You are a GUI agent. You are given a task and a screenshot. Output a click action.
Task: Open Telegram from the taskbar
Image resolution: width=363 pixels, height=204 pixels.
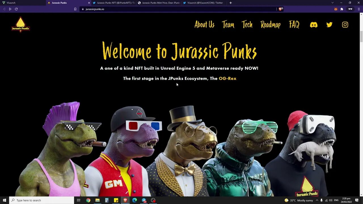(x=144, y=200)
